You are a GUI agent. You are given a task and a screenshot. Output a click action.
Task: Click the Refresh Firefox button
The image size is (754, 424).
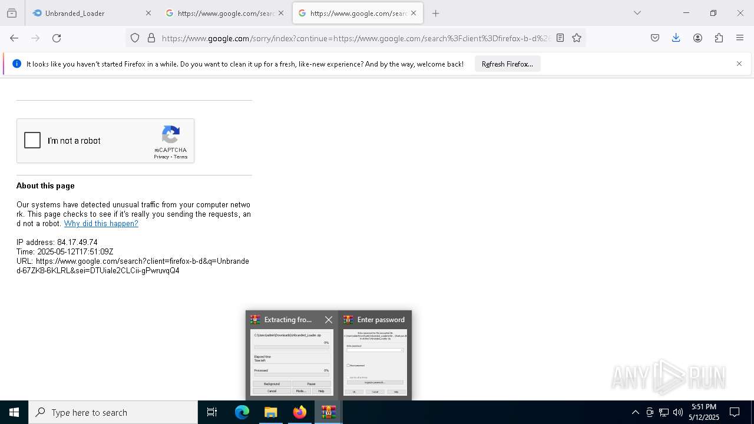coord(507,64)
